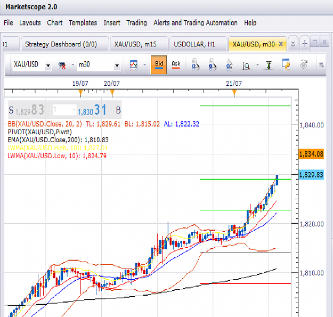
Task: Click the 19/07 date marker on timeline
Action: 80,93
